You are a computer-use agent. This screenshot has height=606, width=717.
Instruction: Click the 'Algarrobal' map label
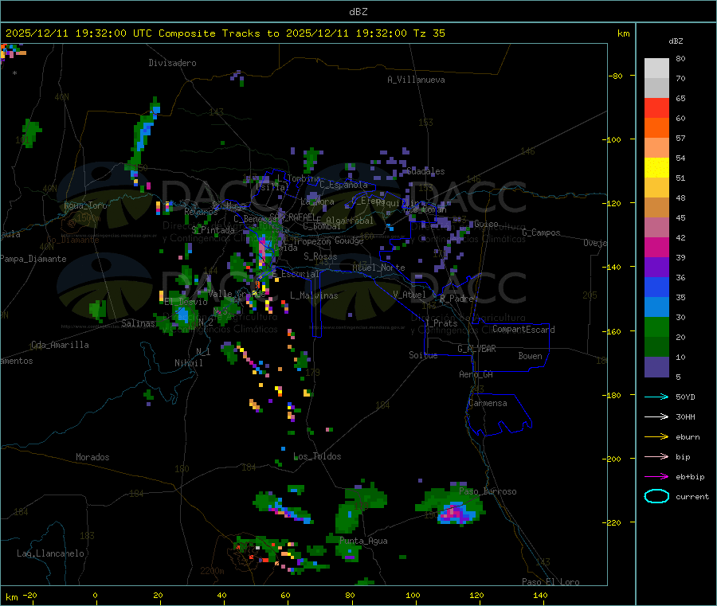350,221
